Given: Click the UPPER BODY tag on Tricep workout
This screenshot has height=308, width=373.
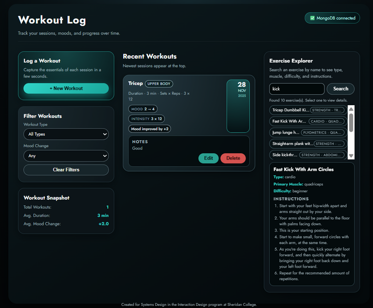Looking at the screenshot, I should [x=159, y=84].
